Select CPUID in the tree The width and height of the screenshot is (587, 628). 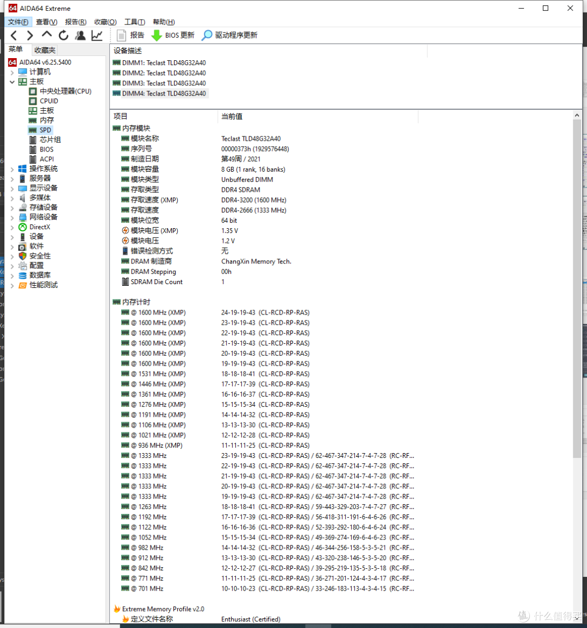point(43,101)
